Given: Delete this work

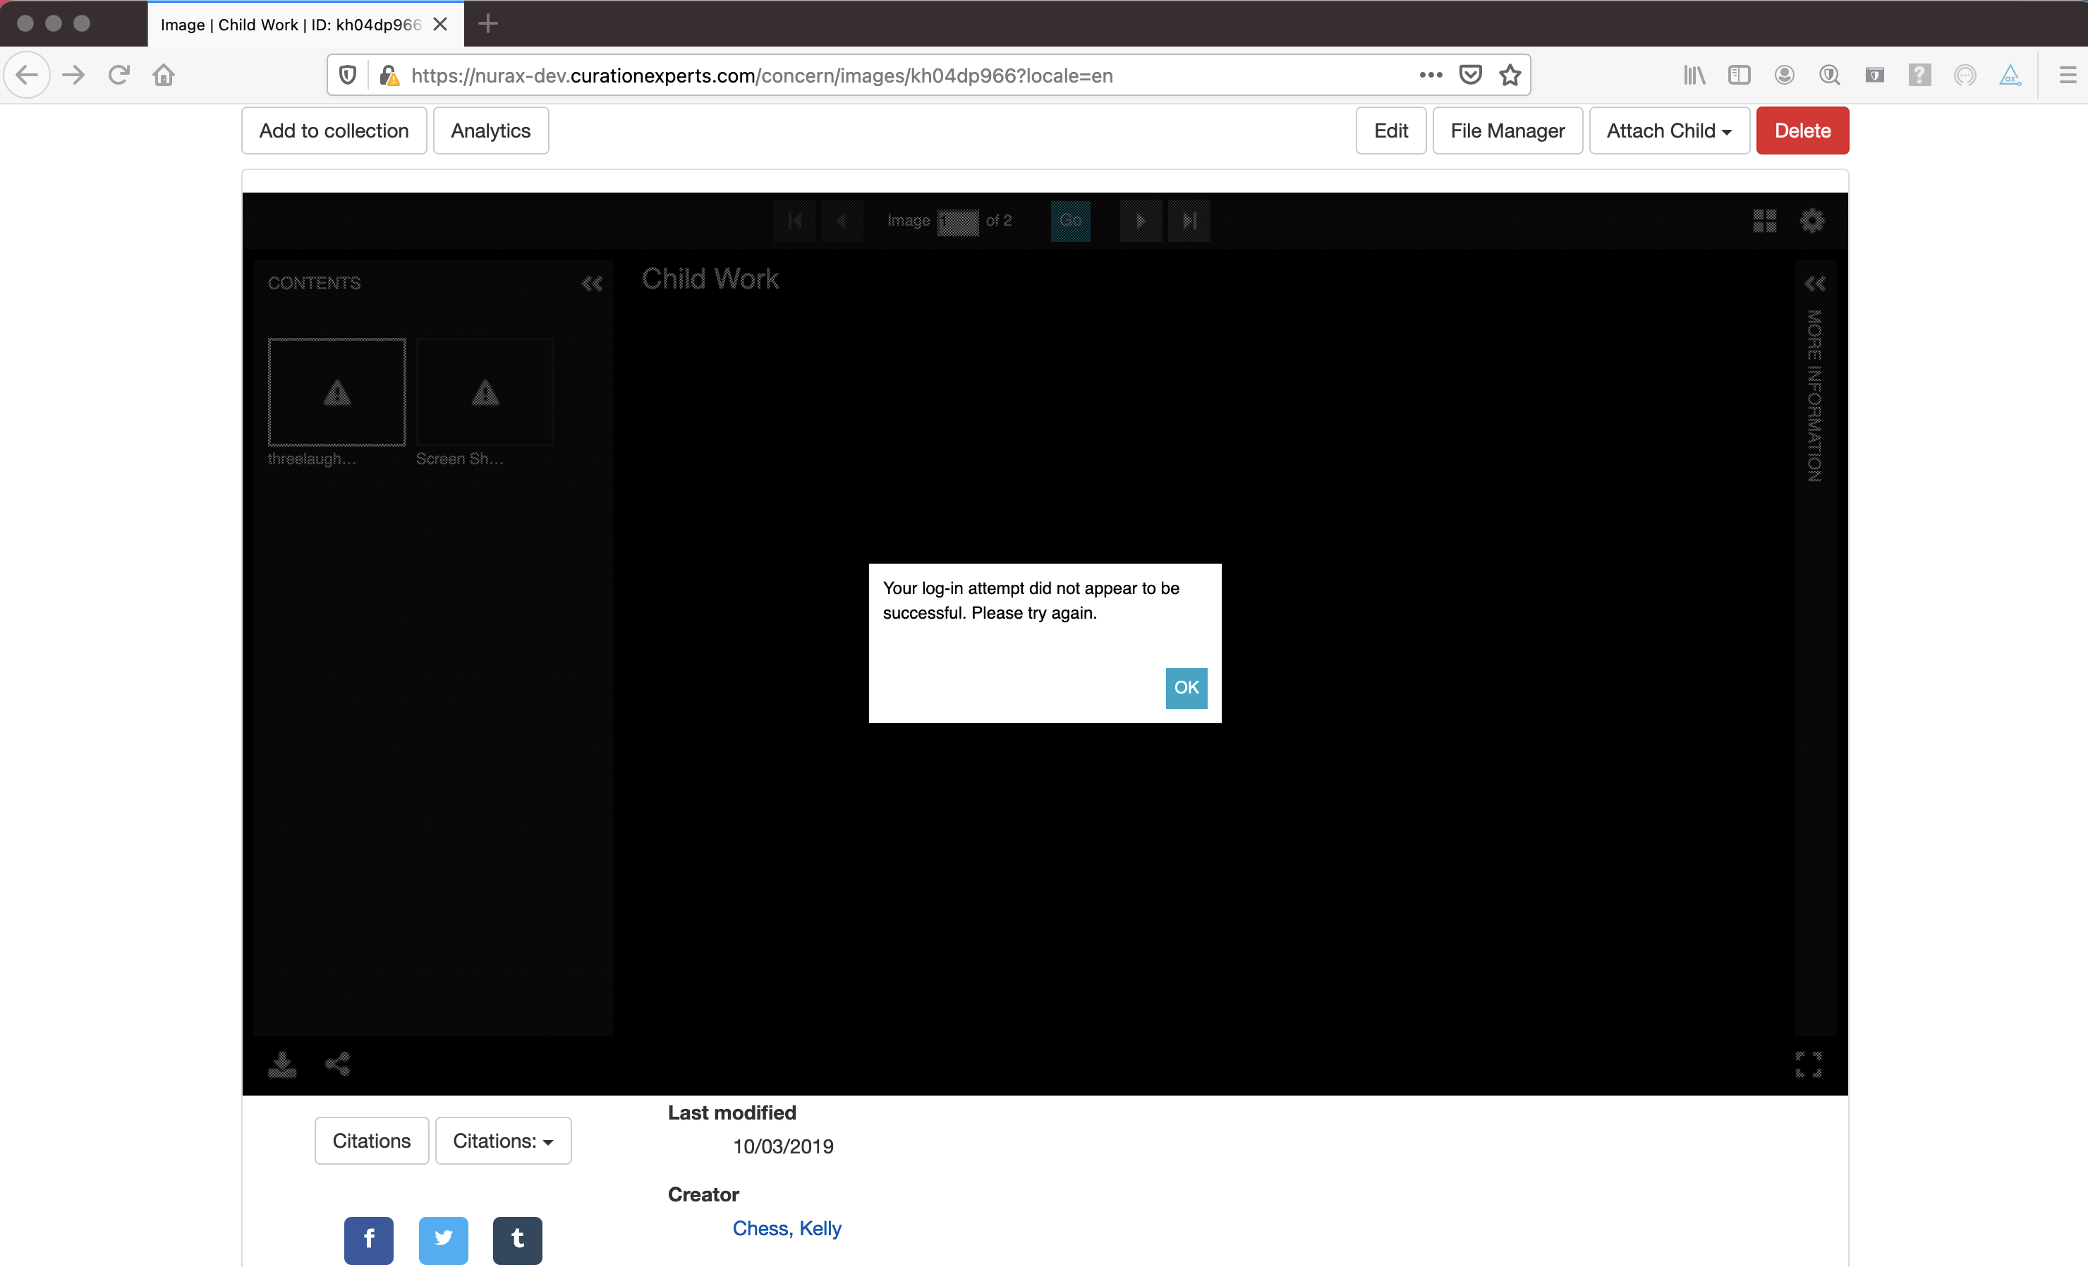Looking at the screenshot, I should pos(1802,131).
